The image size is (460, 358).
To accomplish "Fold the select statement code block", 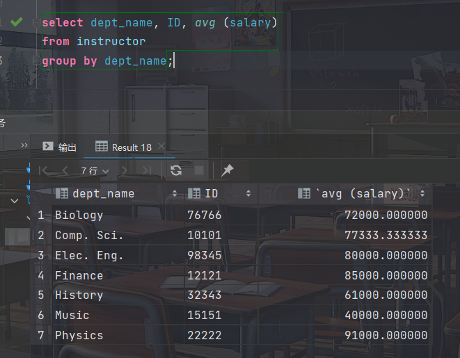I will click(x=36, y=23).
